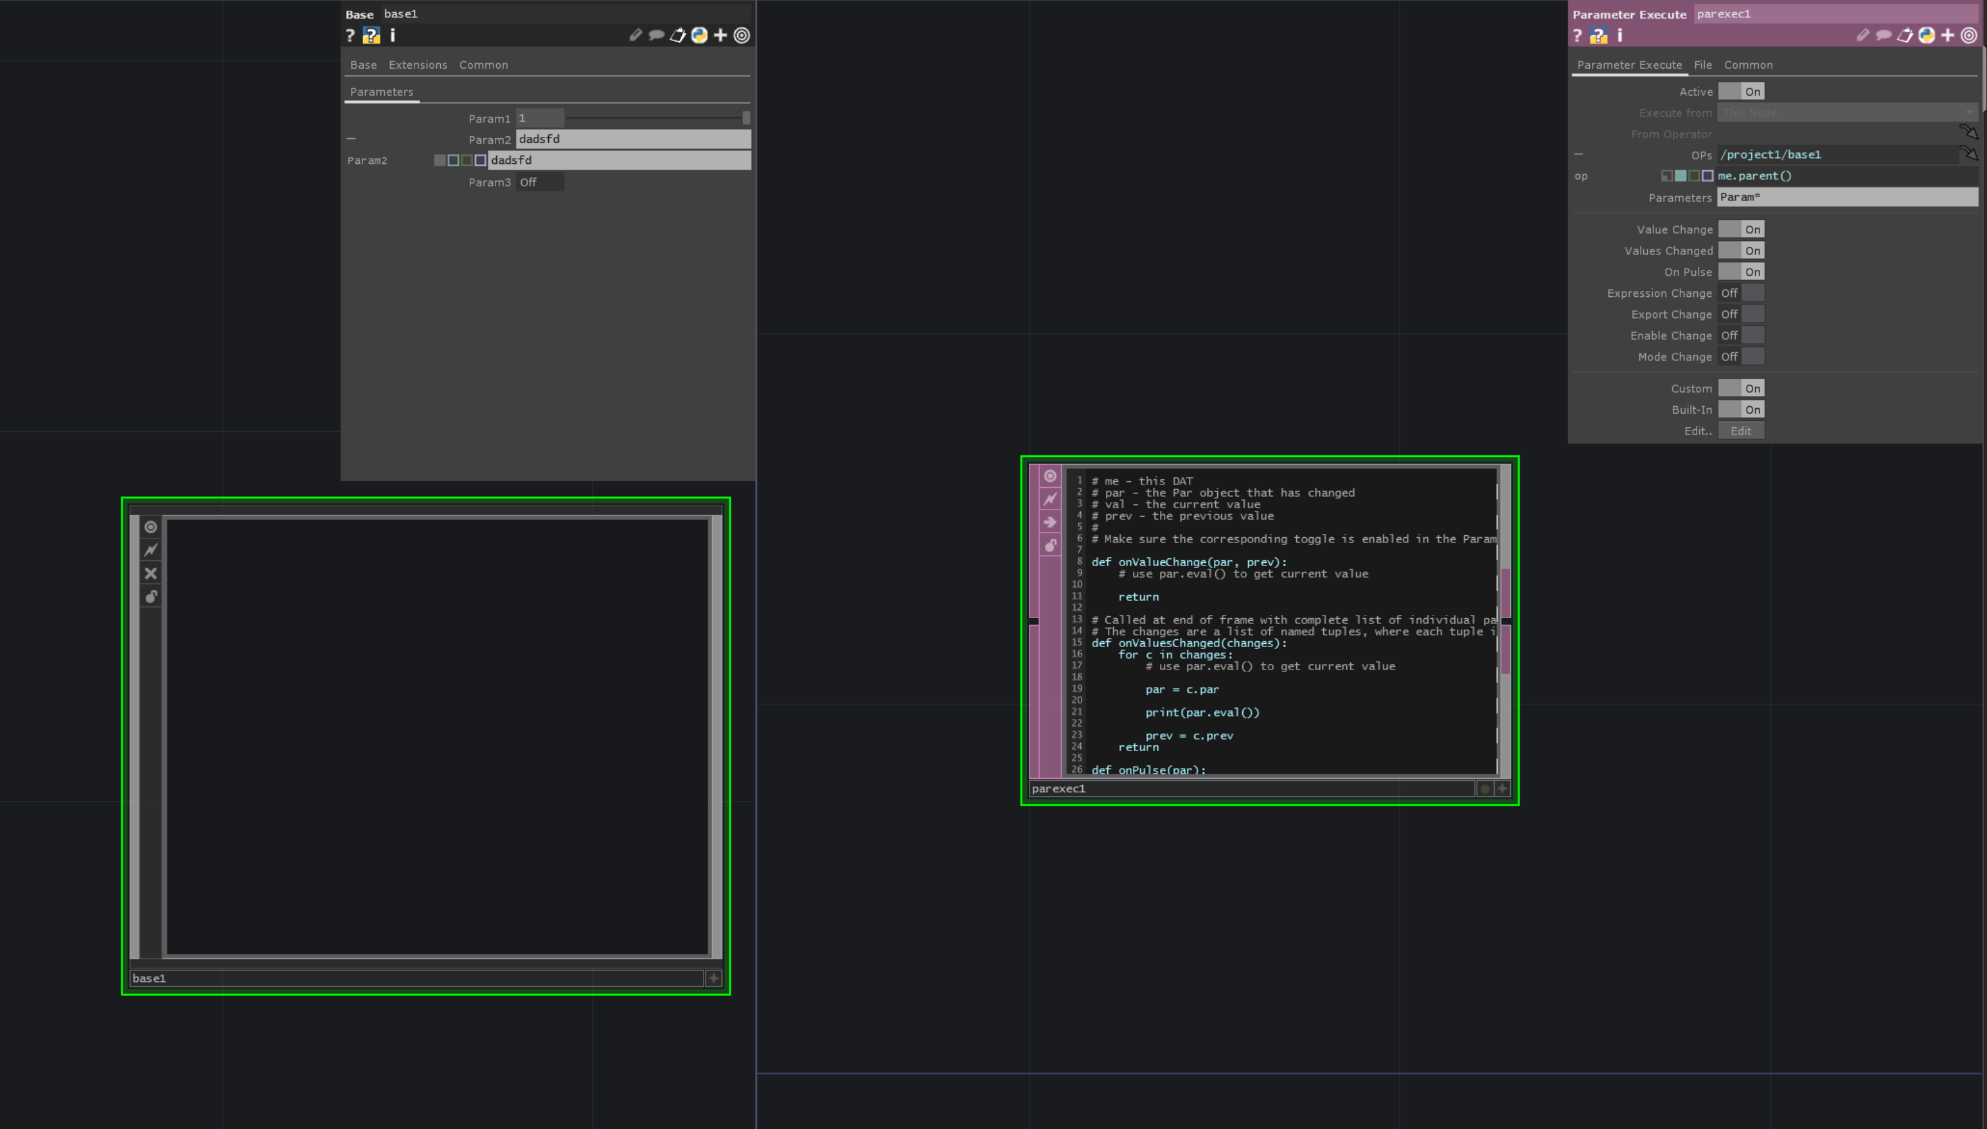Image resolution: width=1987 pixels, height=1129 pixels.
Task: Click the Python language icon on parexec1 dialog
Action: [1927, 36]
